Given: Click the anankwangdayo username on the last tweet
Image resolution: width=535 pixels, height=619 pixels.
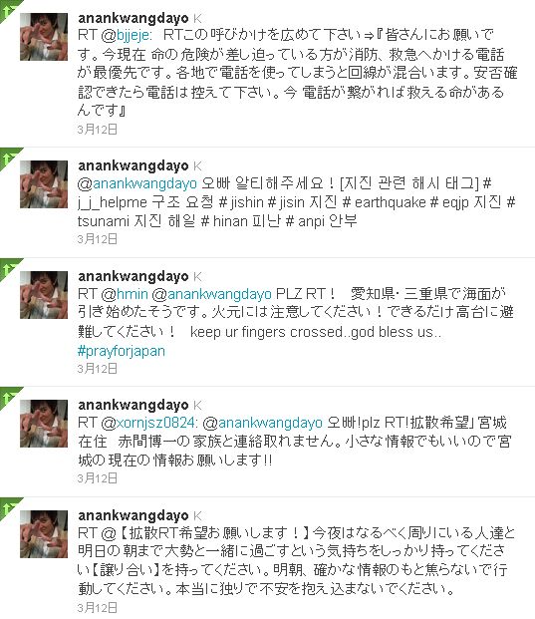Looking at the screenshot, I should pyautogui.click(x=134, y=515).
